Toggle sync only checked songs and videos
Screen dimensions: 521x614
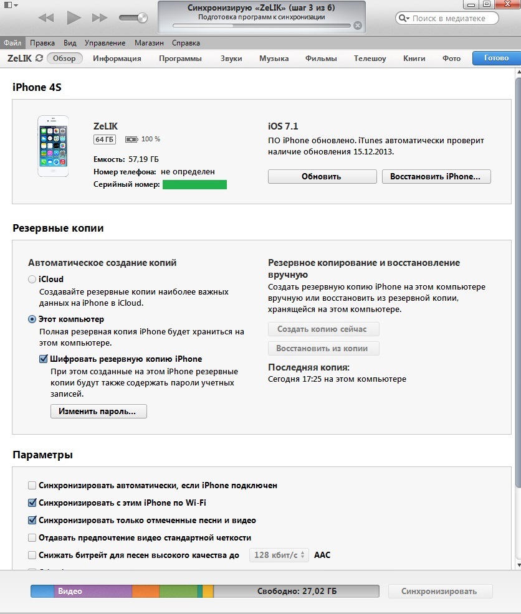pos(32,521)
